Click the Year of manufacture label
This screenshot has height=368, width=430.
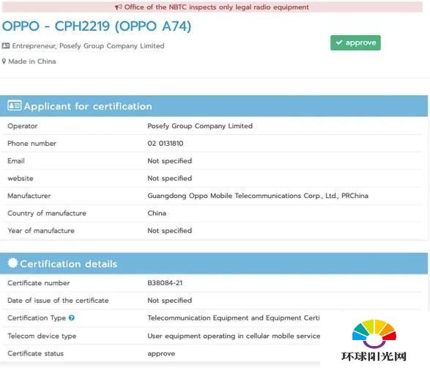(41, 231)
